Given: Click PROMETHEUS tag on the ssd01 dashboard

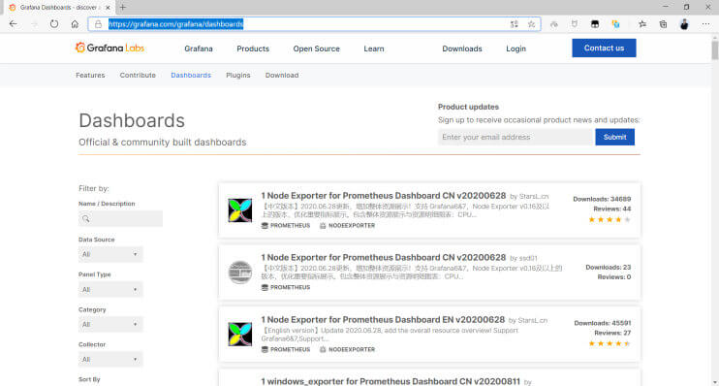Looking at the screenshot, I should [286, 287].
